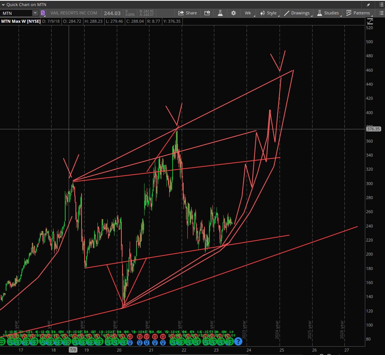The height and width of the screenshot is (355, 385).
Task: Click the Share button
Action: click(x=188, y=13)
